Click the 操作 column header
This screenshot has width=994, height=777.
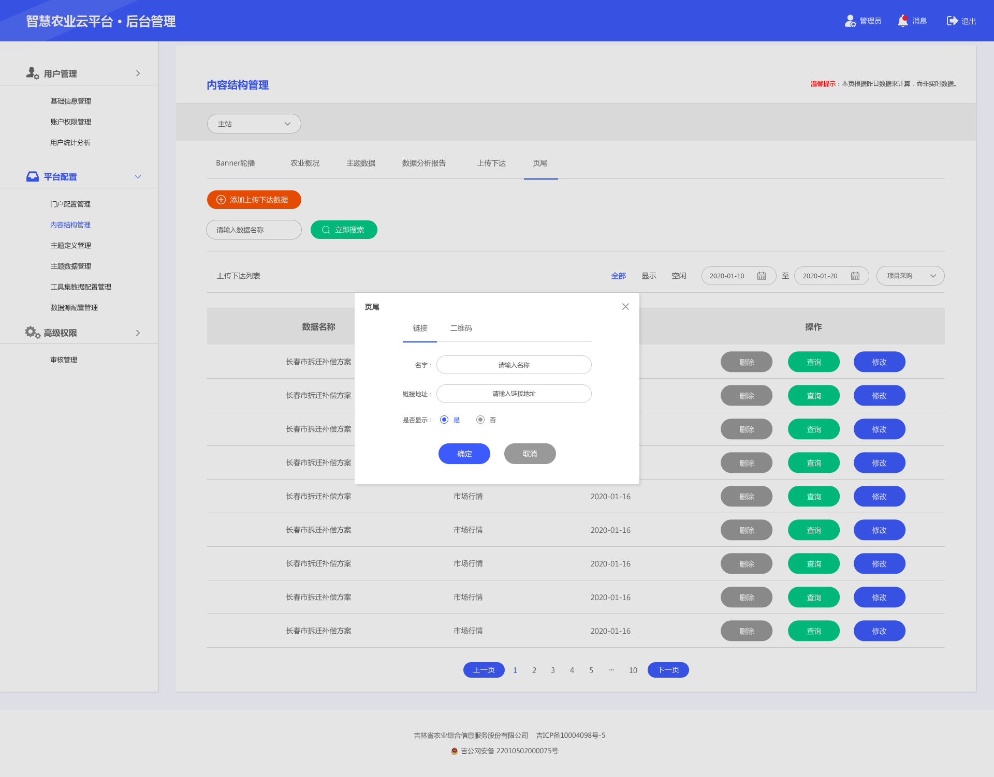[x=813, y=326]
